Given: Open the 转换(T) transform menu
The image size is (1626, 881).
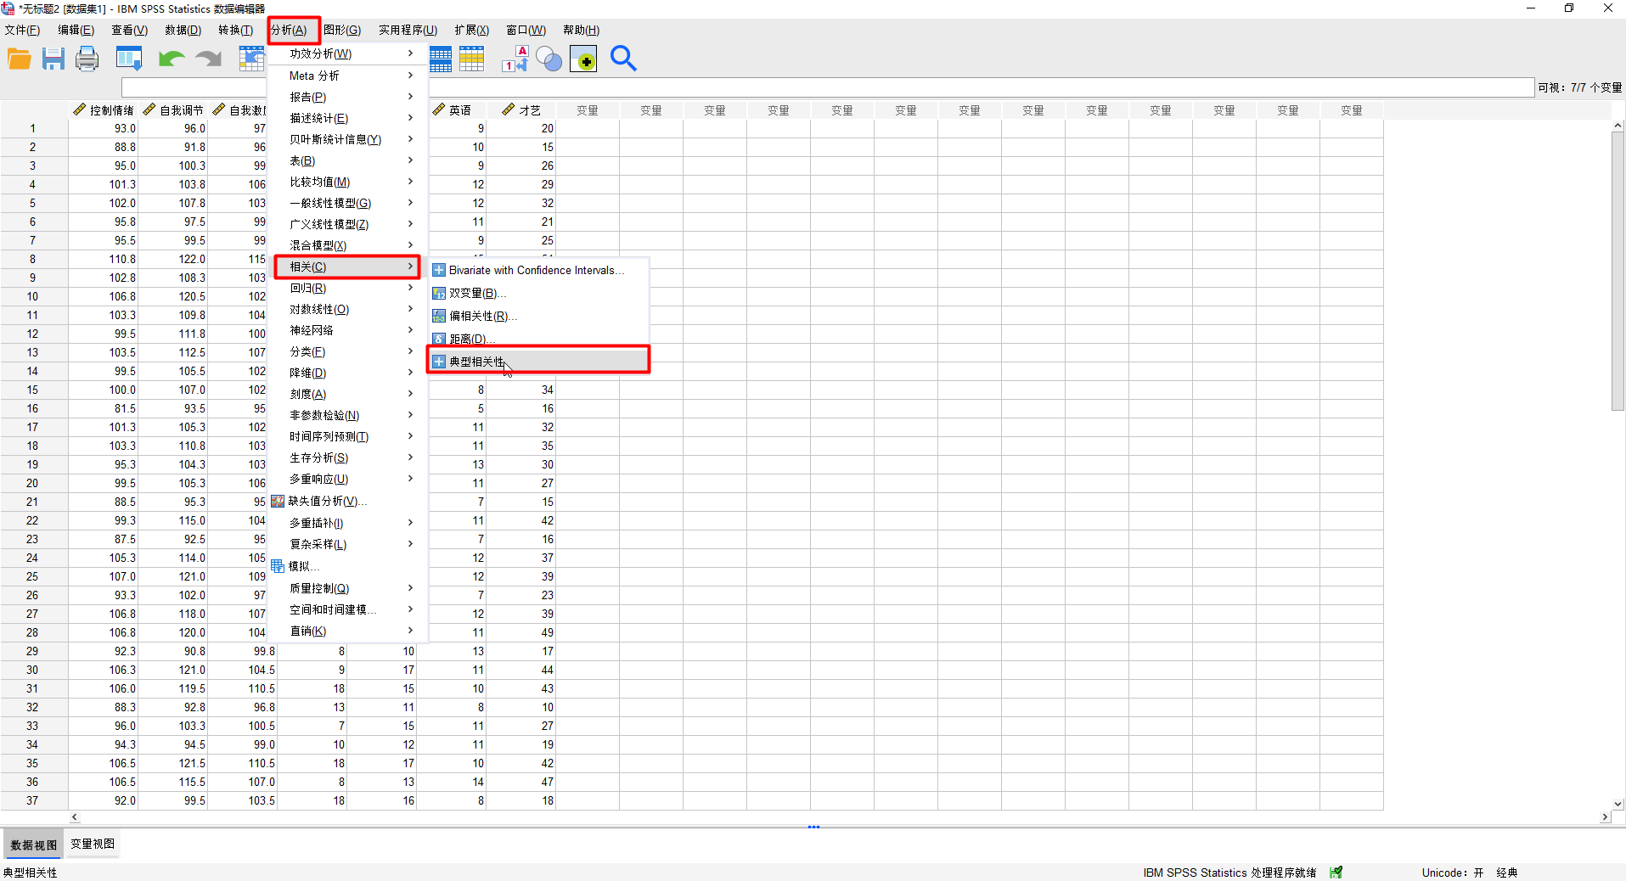Looking at the screenshot, I should coord(235,30).
